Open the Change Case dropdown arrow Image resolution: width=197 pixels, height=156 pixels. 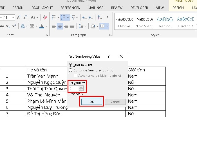coord(37,17)
